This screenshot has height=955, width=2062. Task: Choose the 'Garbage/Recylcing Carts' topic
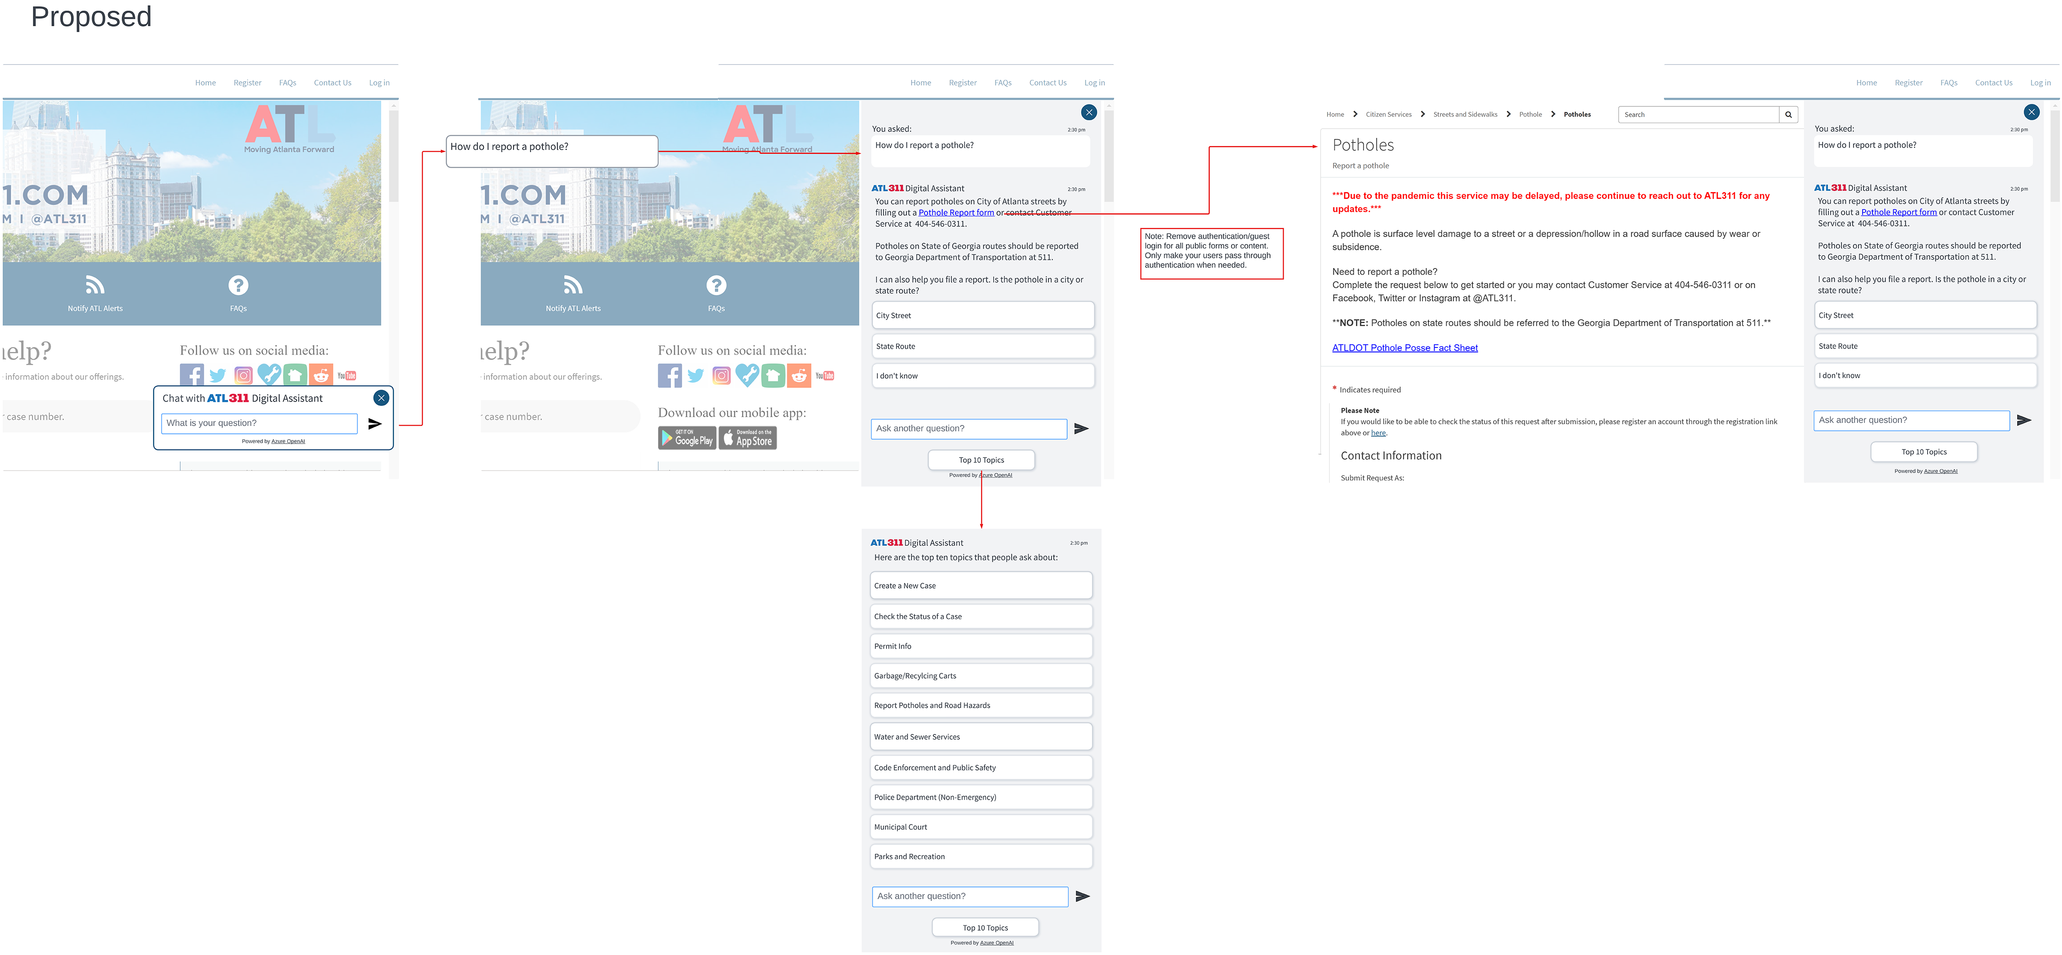point(981,676)
